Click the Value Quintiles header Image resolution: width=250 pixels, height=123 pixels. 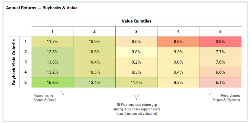(136, 21)
